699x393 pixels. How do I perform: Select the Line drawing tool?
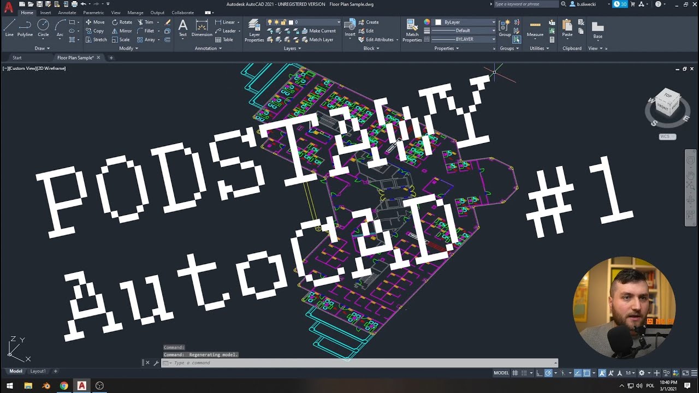click(9, 28)
